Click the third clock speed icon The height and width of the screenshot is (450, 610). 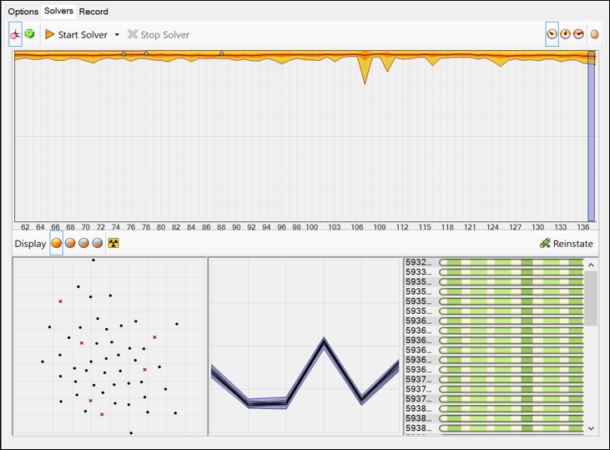pos(578,34)
